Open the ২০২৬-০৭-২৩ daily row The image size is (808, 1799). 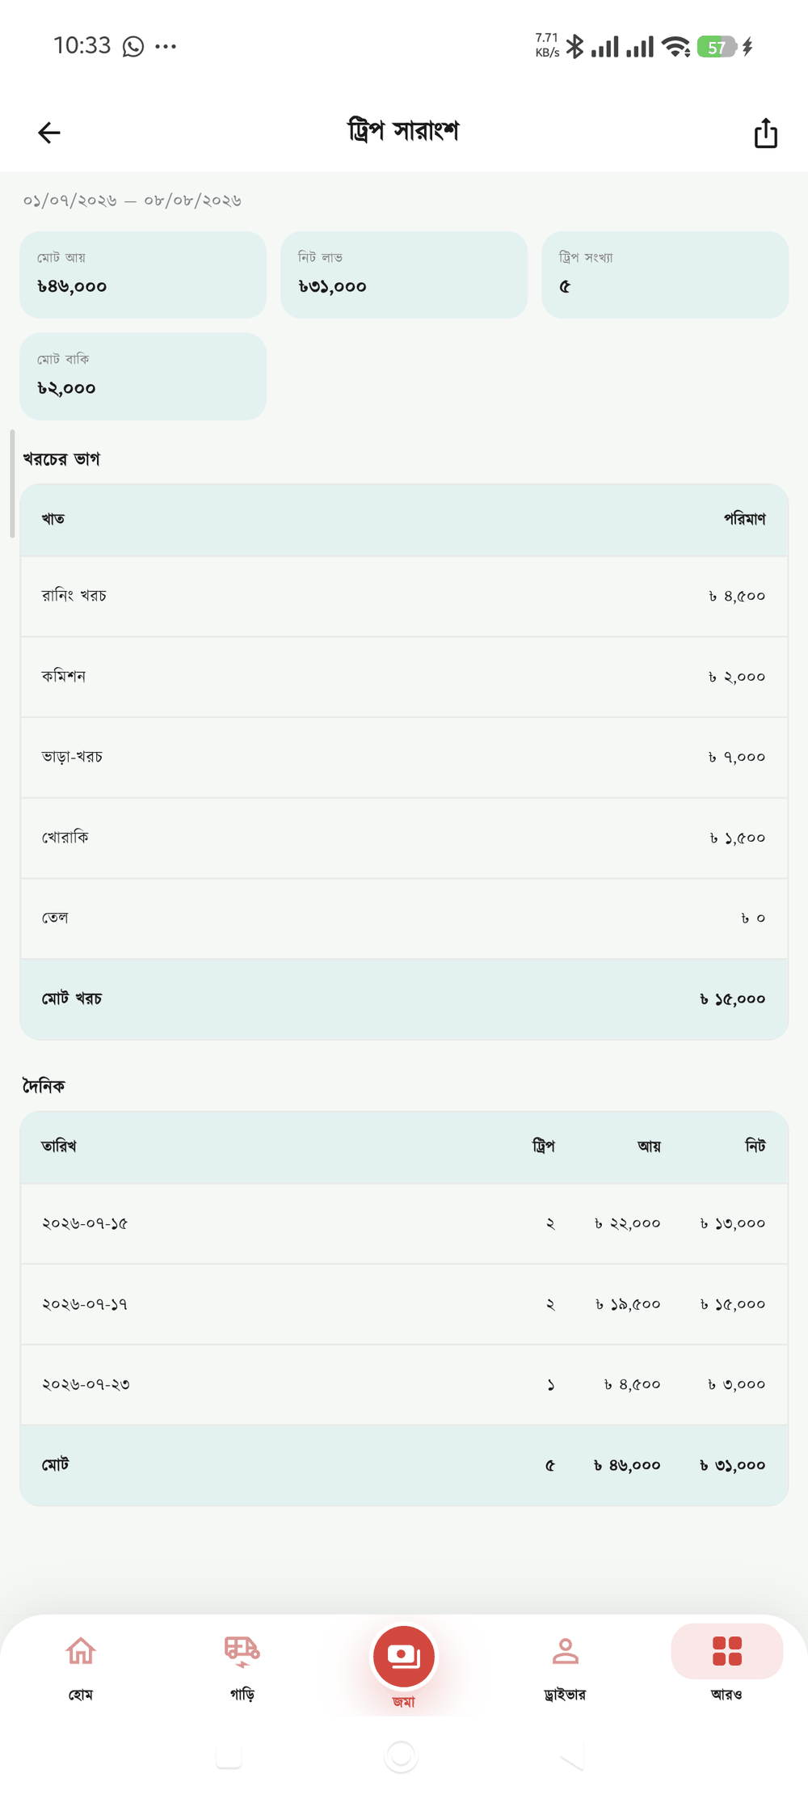pyautogui.click(x=404, y=1385)
